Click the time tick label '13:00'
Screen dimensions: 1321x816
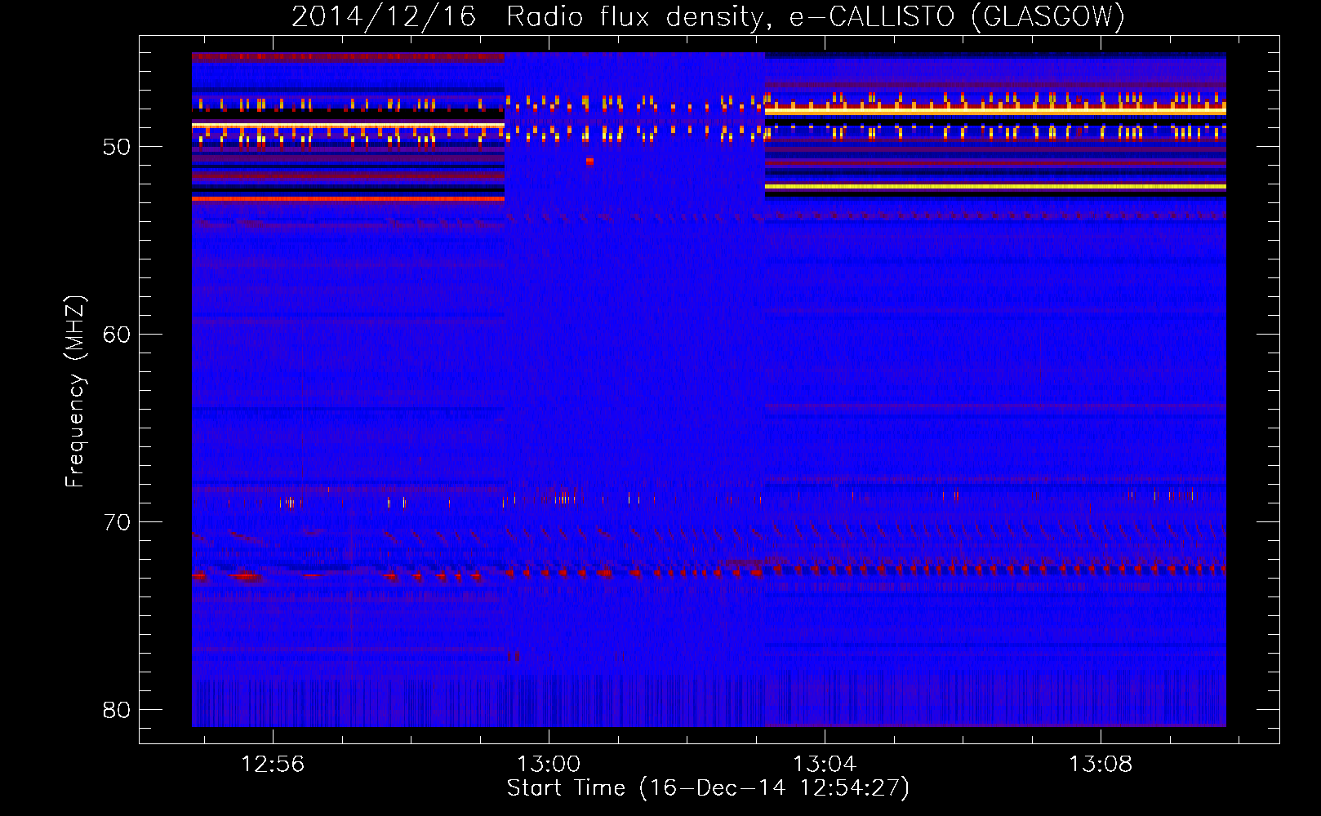coord(549,764)
